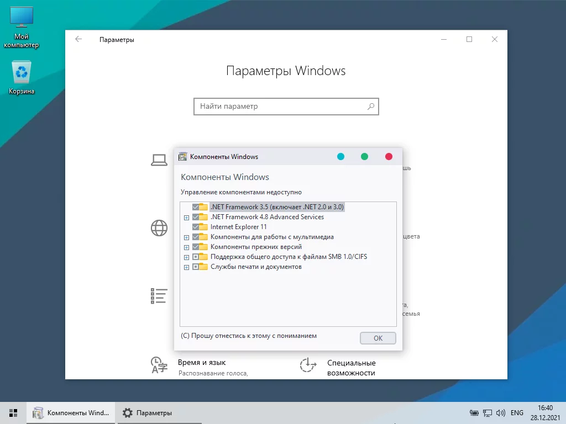
Task: Select Internet Explorer 11 row text
Action: pyautogui.click(x=239, y=227)
